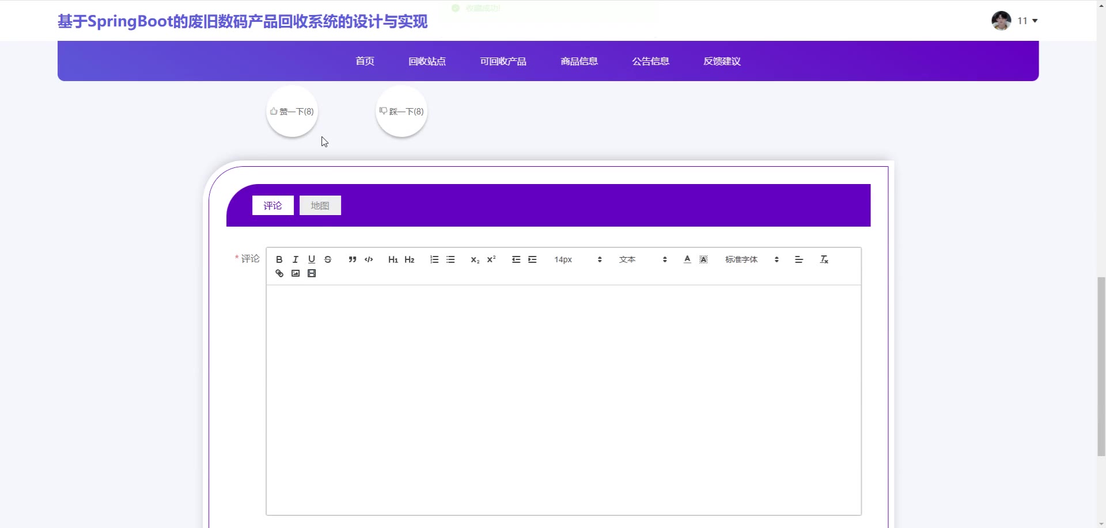Apply ordered list formatting

pyautogui.click(x=434, y=259)
